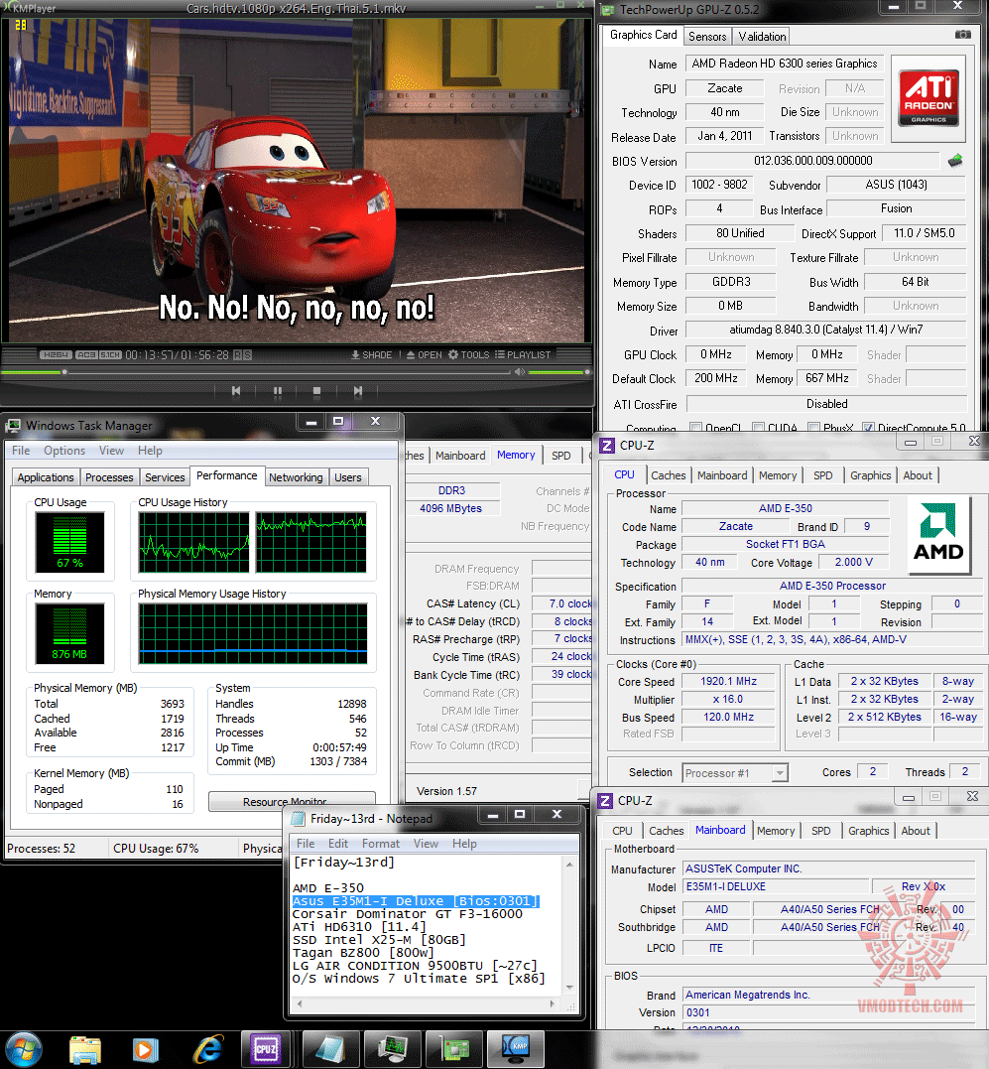Click the R repeat indicator in KMPlayer
Screen dimensions: 989x1069
pyautogui.click(x=238, y=355)
